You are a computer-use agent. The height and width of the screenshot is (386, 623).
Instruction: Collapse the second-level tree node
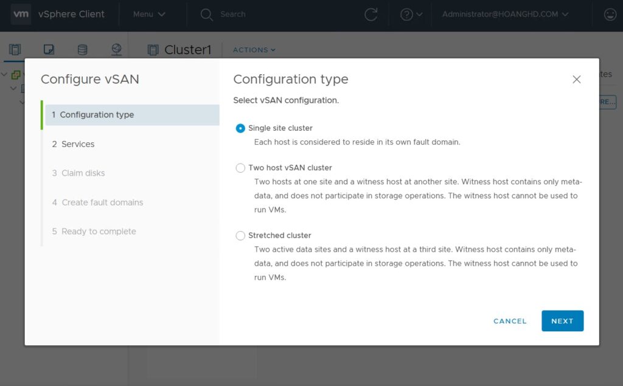13,88
